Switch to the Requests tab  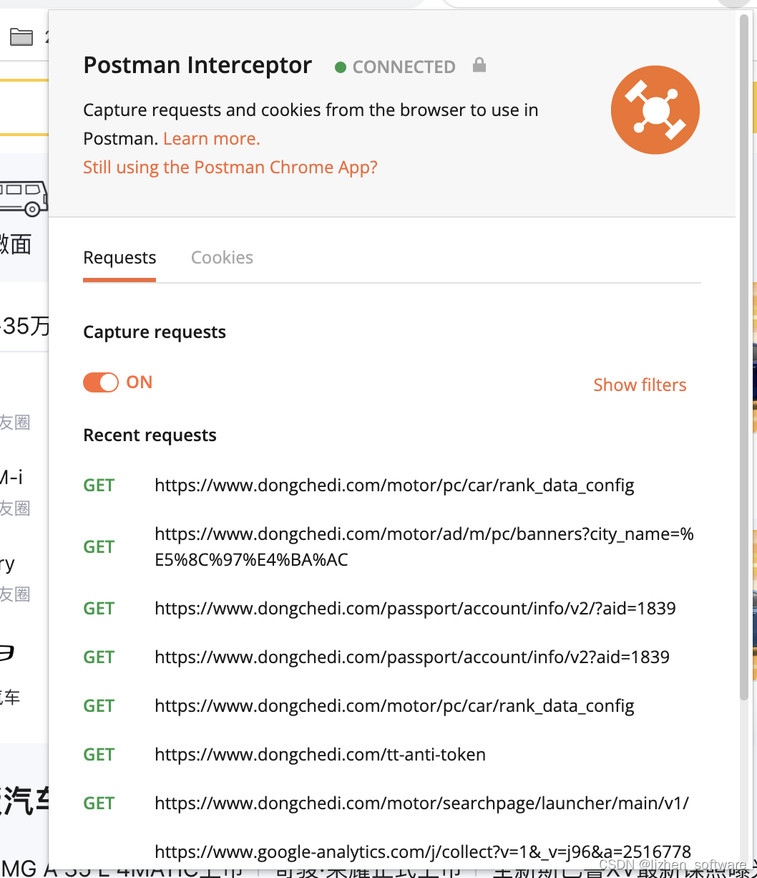[x=119, y=258]
